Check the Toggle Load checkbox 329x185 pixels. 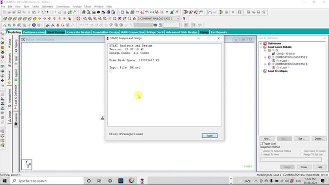tap(261, 144)
